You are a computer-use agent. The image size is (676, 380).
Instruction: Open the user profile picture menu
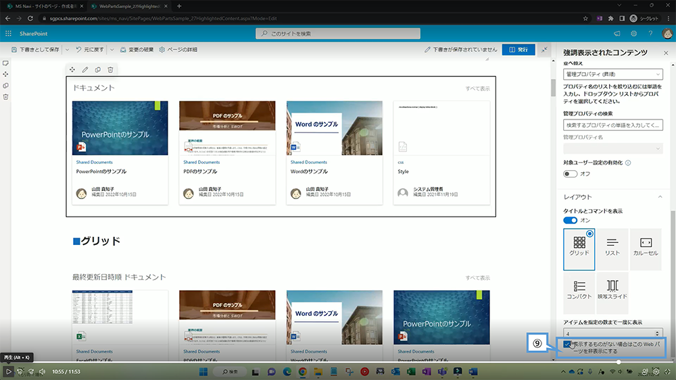tap(667, 34)
